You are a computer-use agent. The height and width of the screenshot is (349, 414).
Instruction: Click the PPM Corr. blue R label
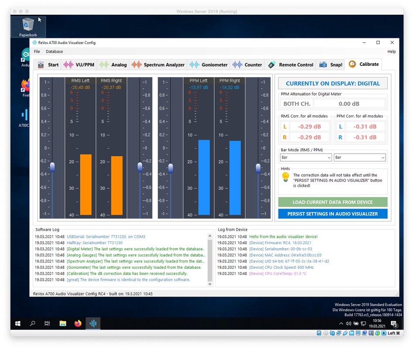coord(340,137)
